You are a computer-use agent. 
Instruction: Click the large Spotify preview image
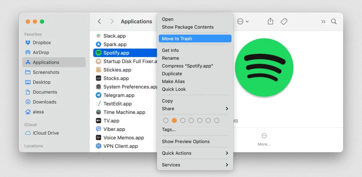[264, 68]
